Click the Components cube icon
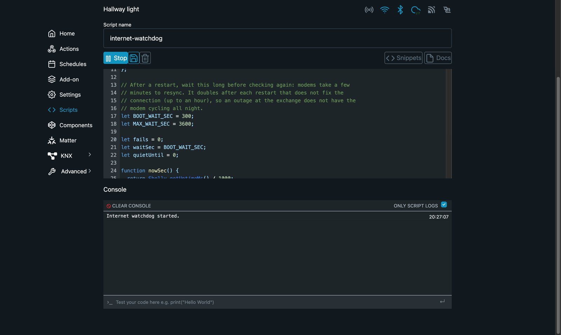Image resolution: width=561 pixels, height=335 pixels. point(52,125)
